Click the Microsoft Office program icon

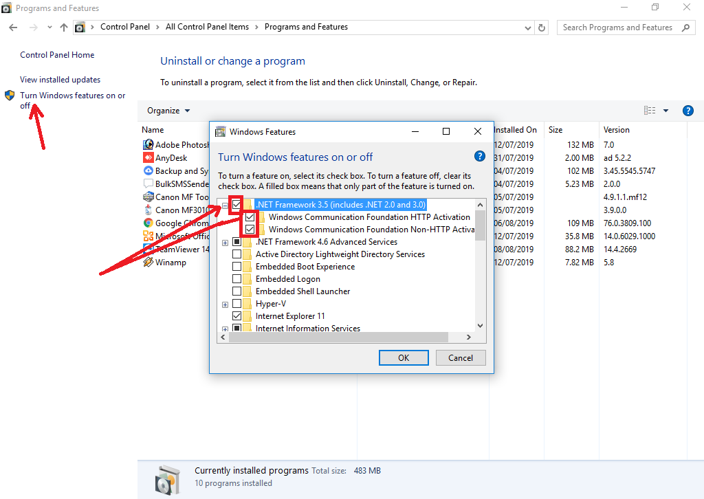[x=148, y=236]
